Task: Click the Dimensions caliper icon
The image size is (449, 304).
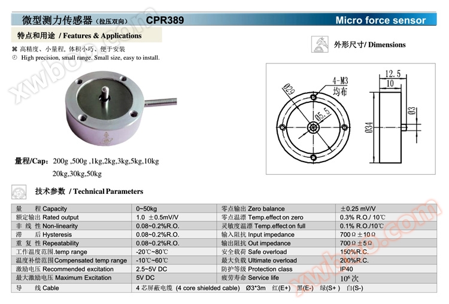Action: pyautogui.click(x=320, y=44)
